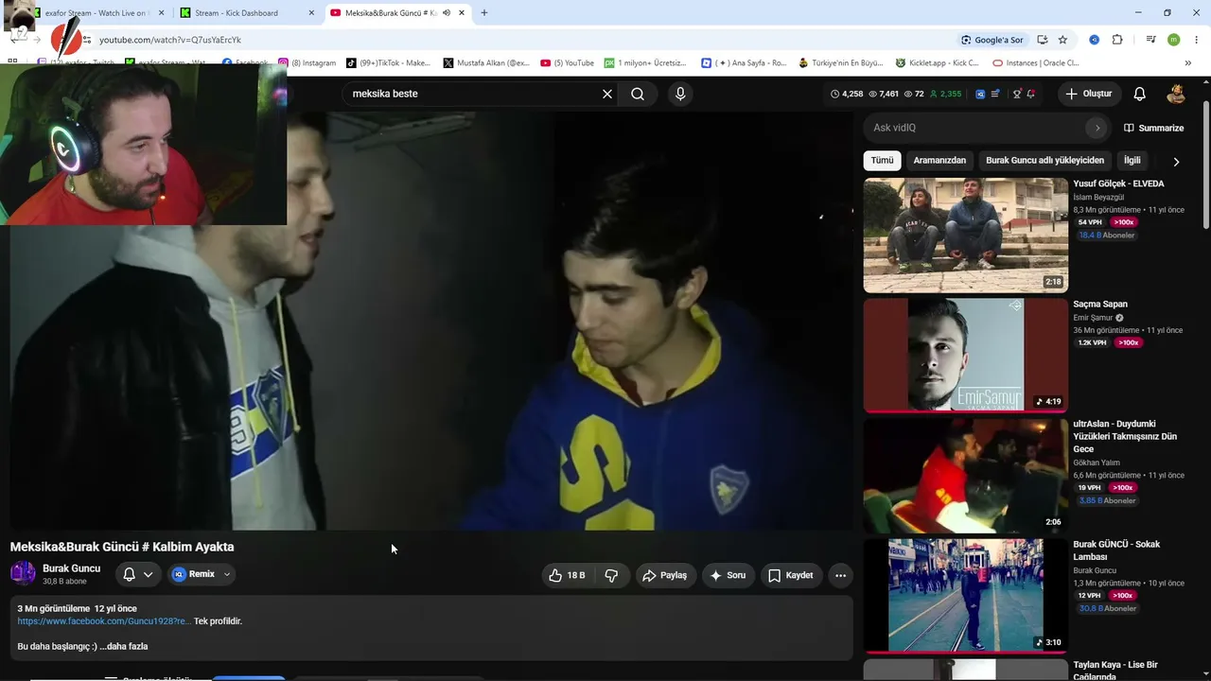1211x681 pixels.
Task: Click the Soru ask button
Action: click(728, 575)
